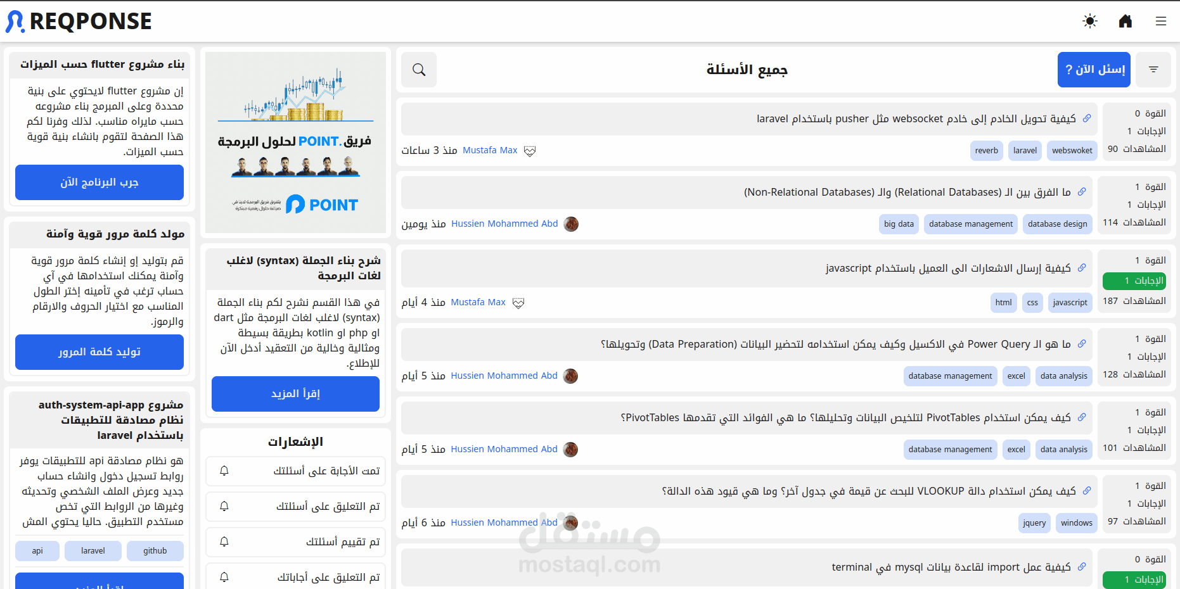Open the hamburger menu in header

[x=1161, y=22]
